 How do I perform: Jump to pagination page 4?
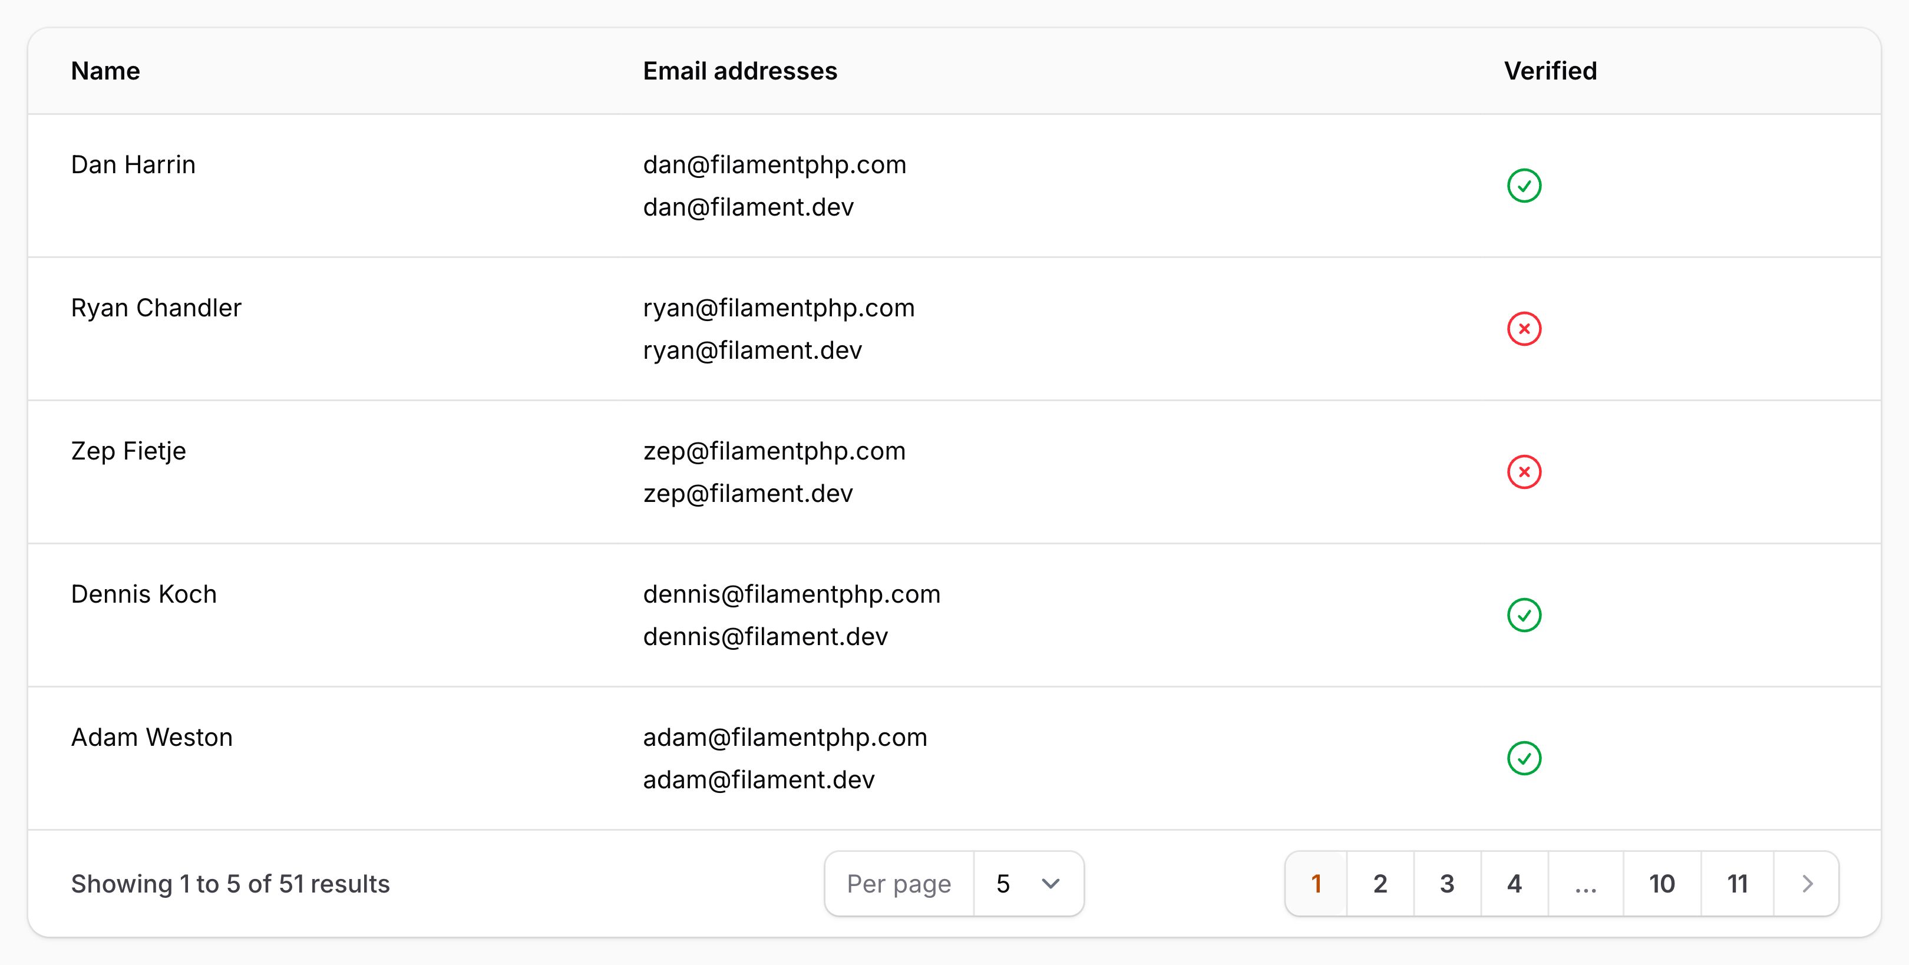(x=1514, y=884)
